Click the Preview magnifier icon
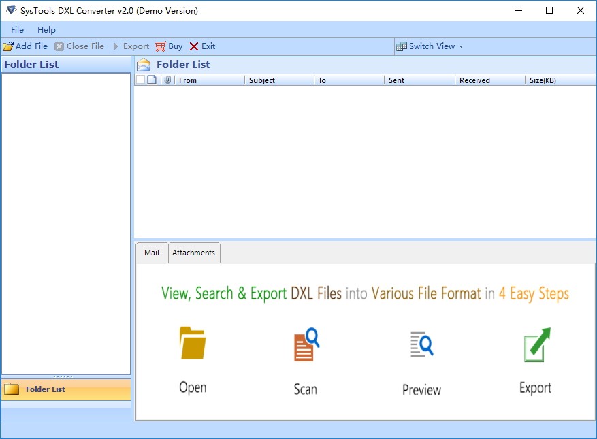597x439 pixels. 422,344
